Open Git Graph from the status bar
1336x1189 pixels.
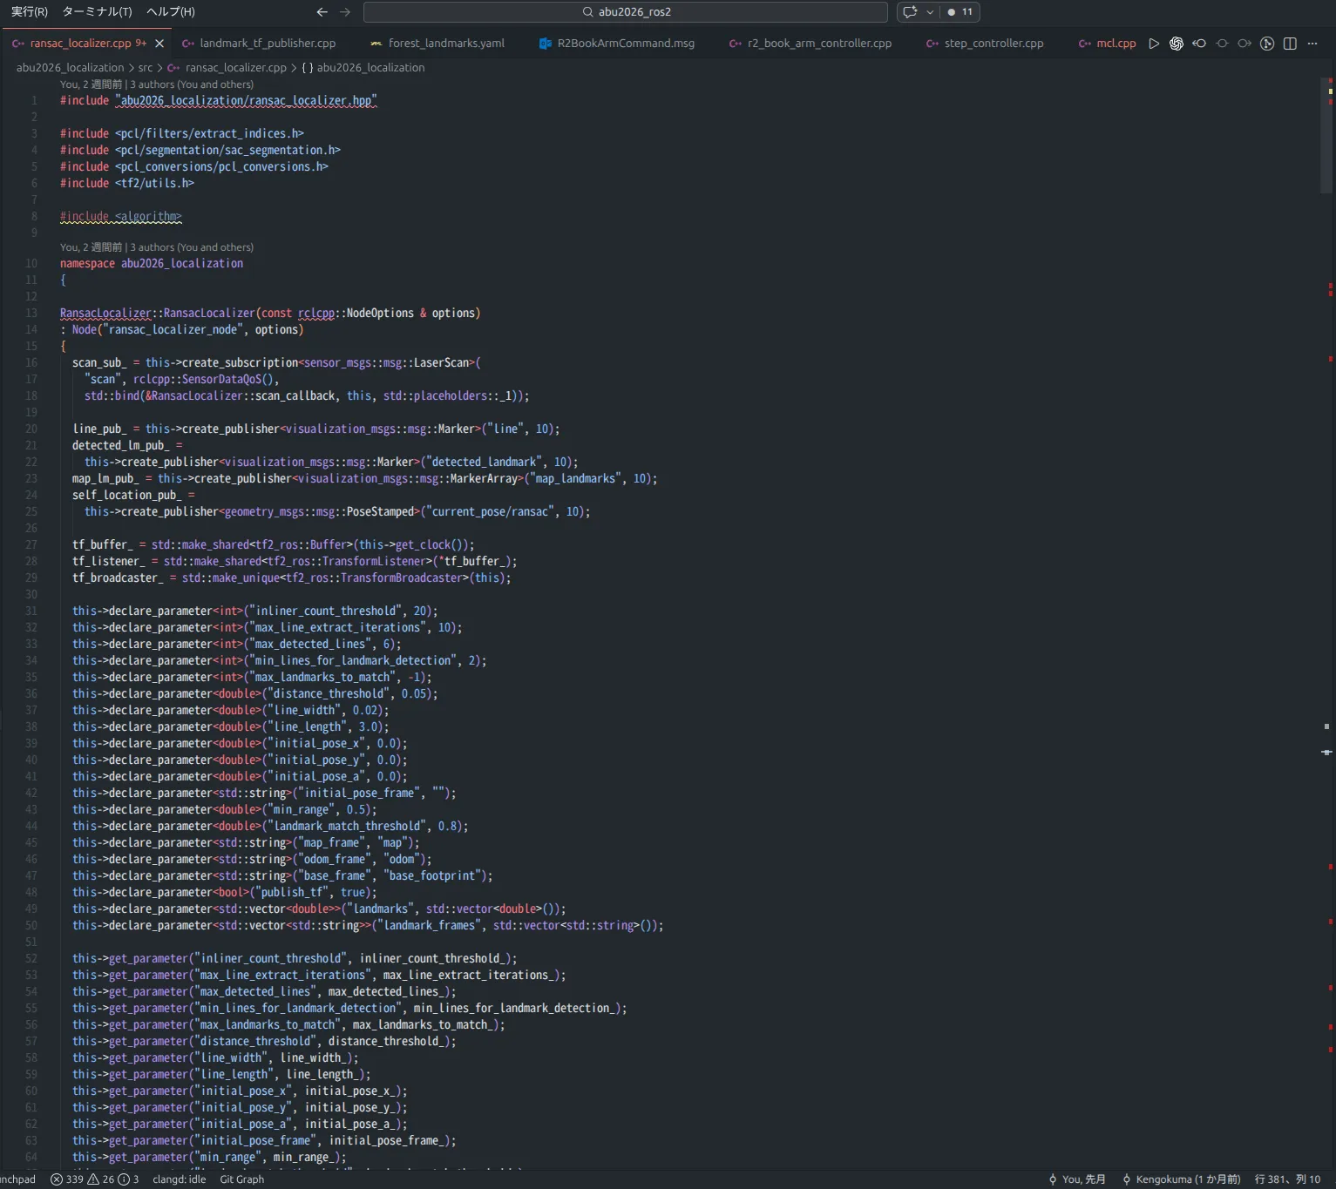(241, 1179)
